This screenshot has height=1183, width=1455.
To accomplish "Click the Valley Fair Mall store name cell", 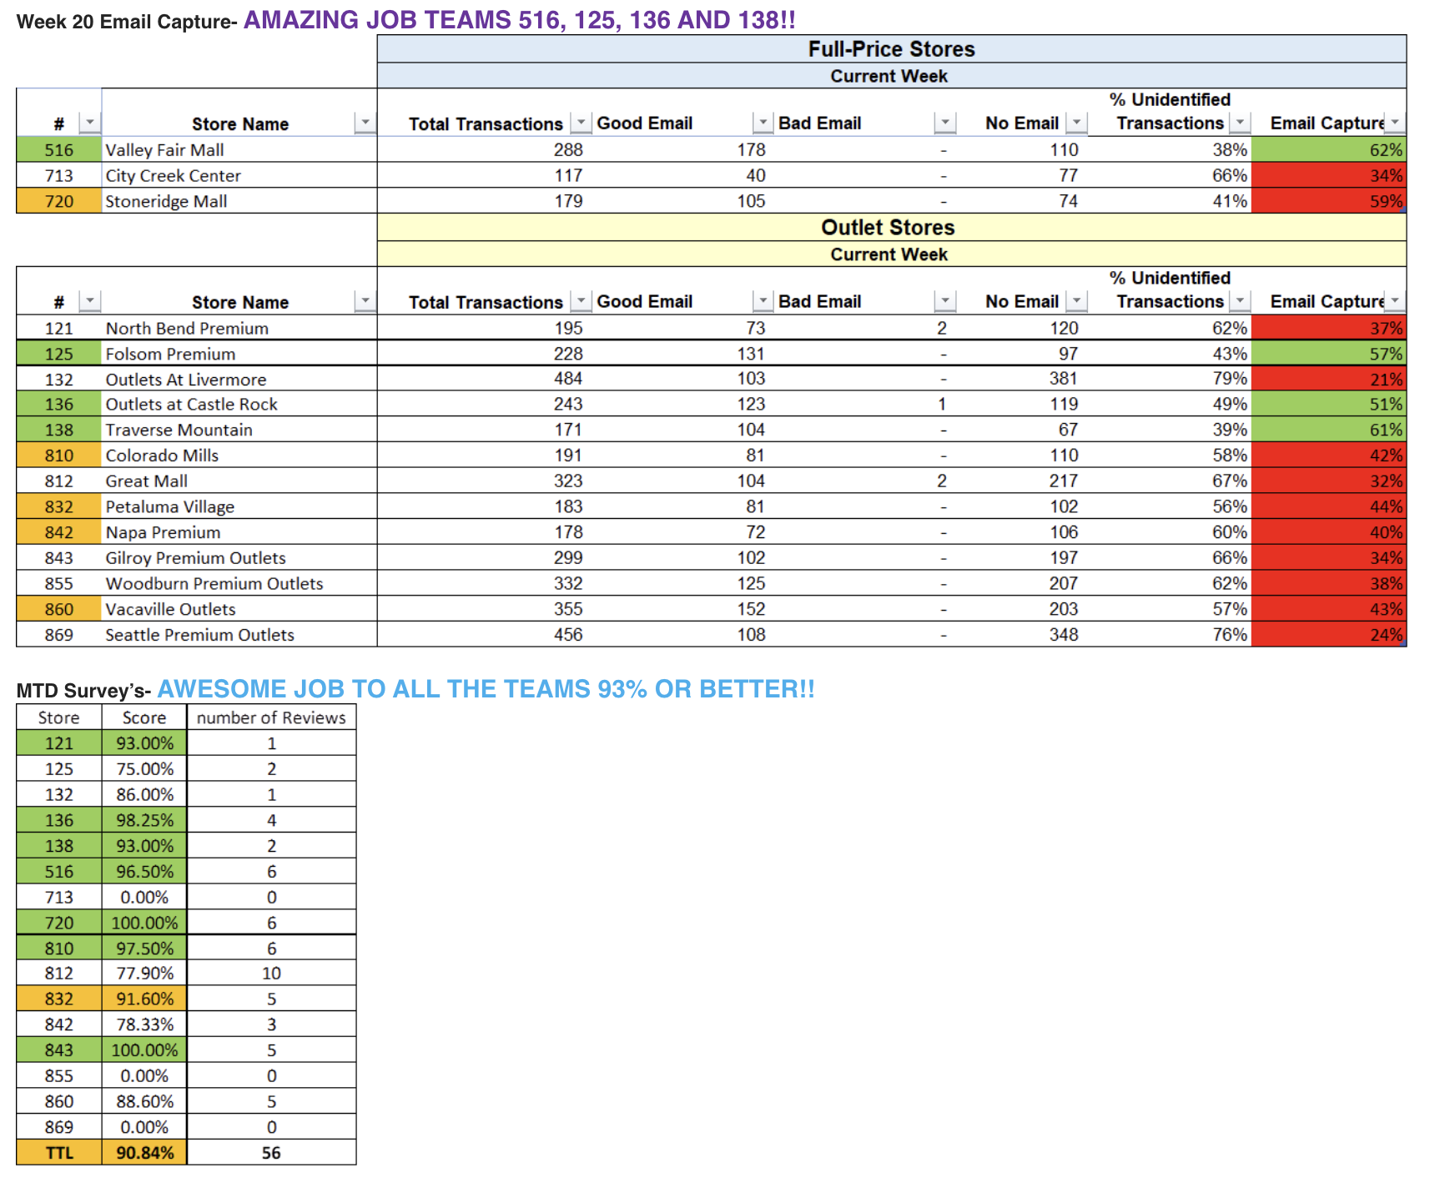I will (239, 150).
